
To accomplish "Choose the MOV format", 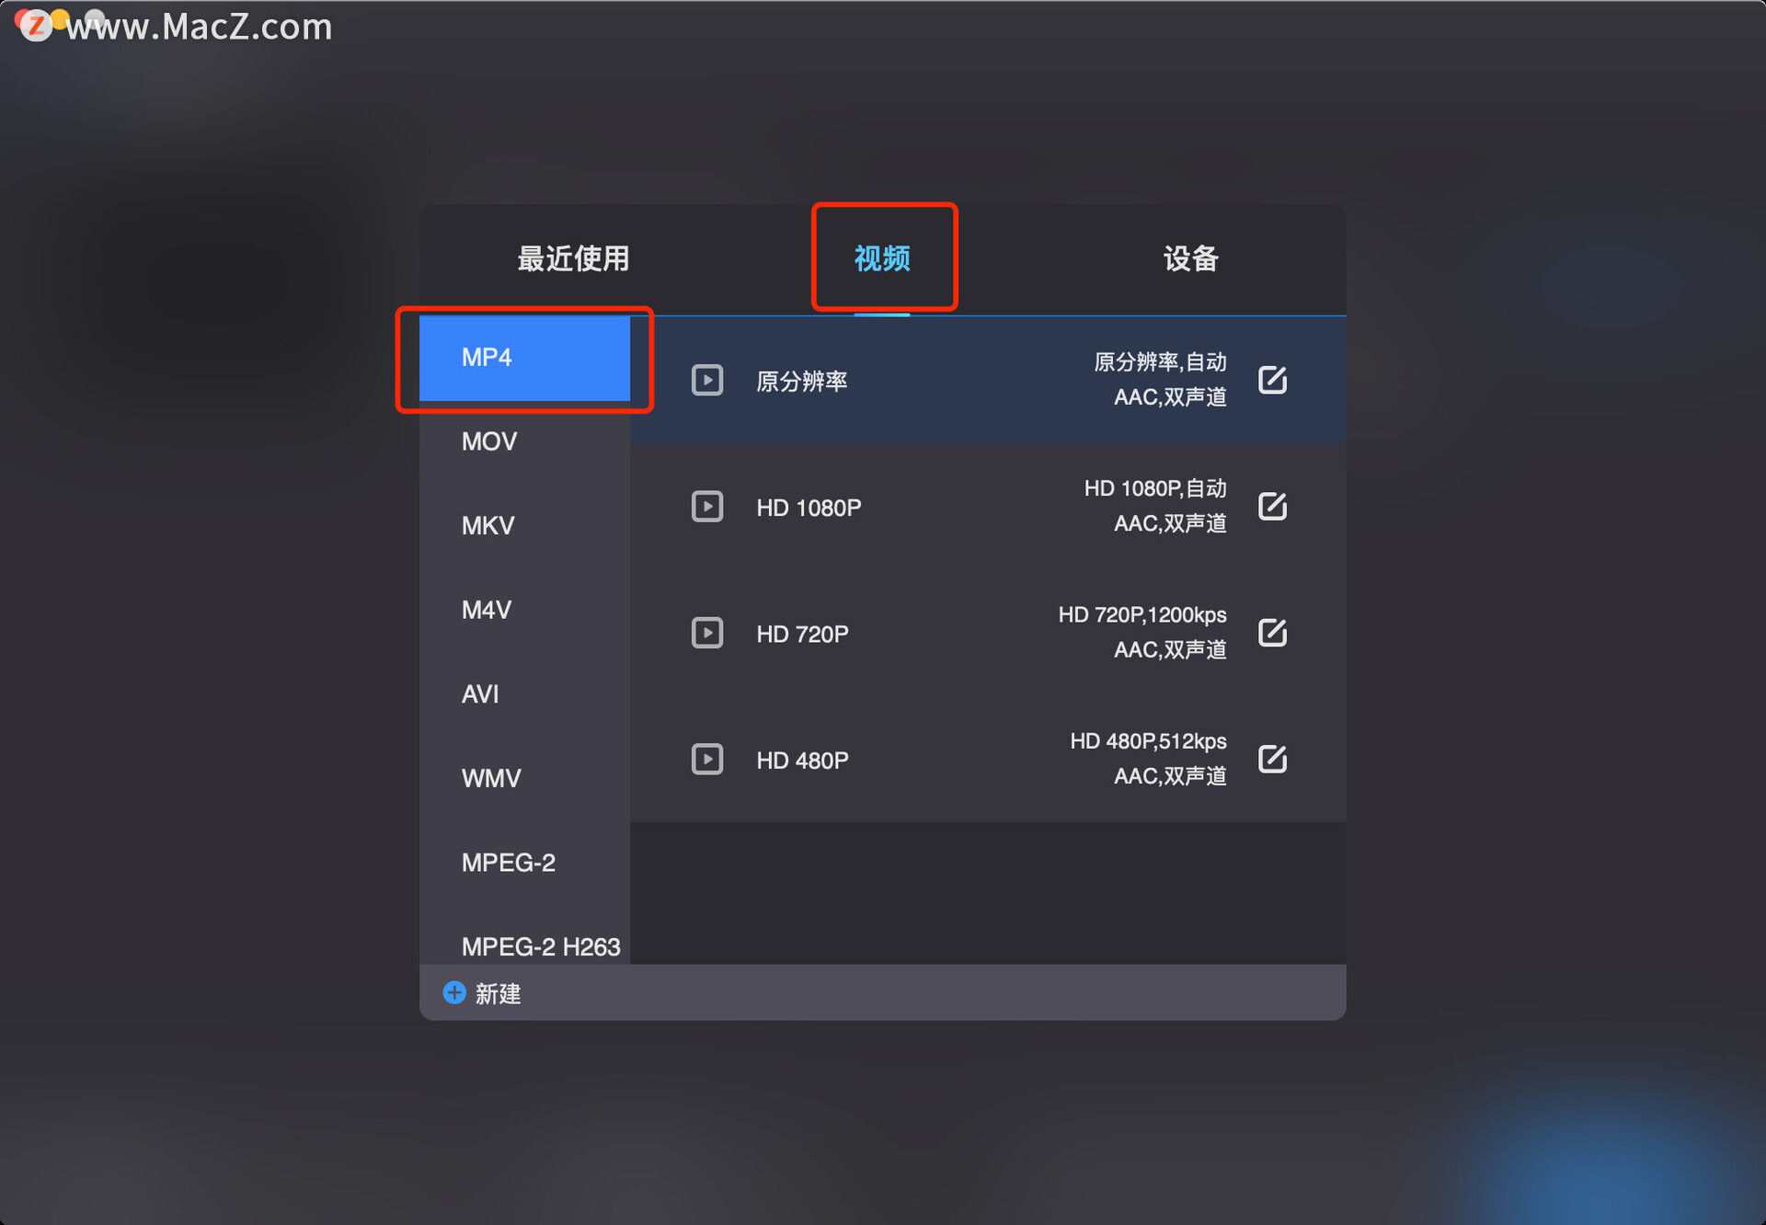I will [x=524, y=441].
